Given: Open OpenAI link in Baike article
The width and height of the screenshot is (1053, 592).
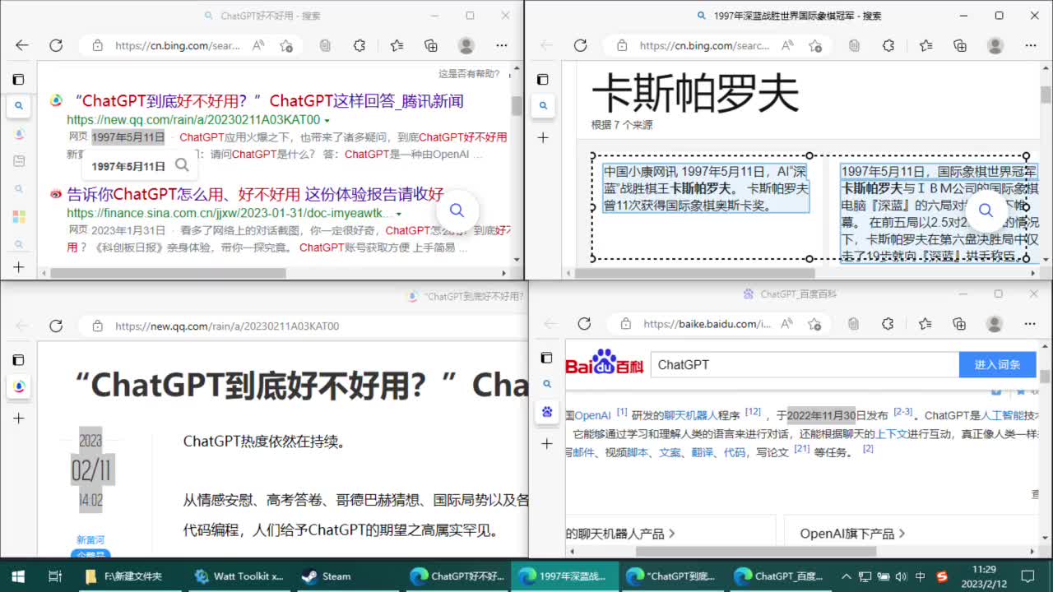Looking at the screenshot, I should tap(592, 416).
